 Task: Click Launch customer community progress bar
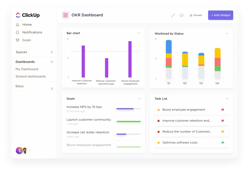pyautogui.click(x=129, y=122)
